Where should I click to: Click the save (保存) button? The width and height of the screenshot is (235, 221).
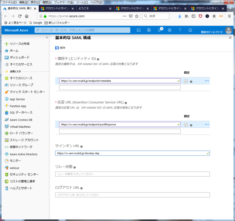[61, 48]
